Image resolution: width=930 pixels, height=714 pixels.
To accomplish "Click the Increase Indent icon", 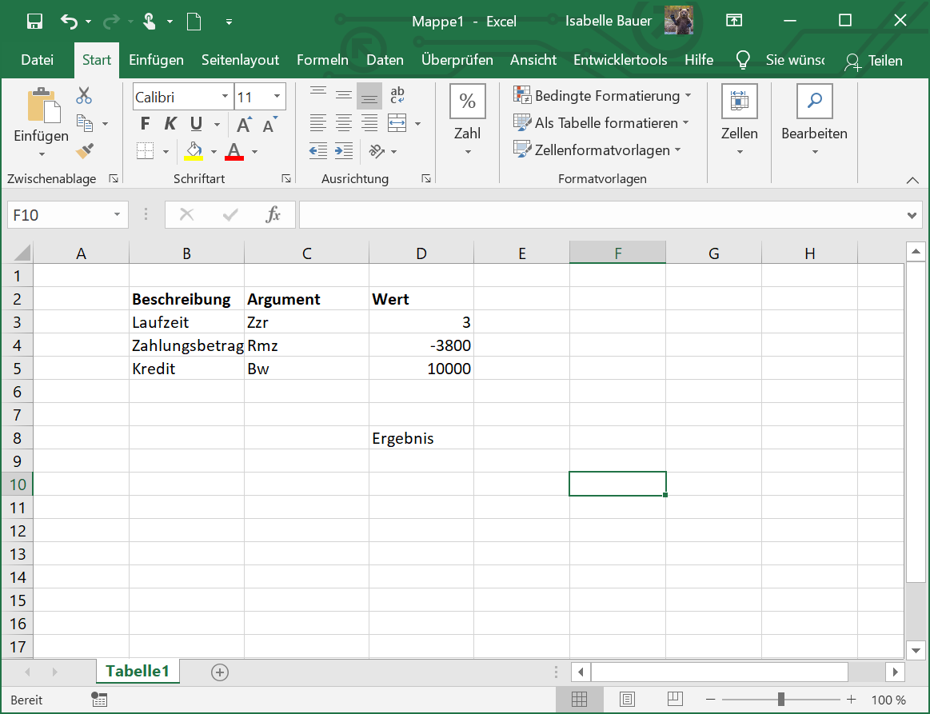I will [x=344, y=150].
